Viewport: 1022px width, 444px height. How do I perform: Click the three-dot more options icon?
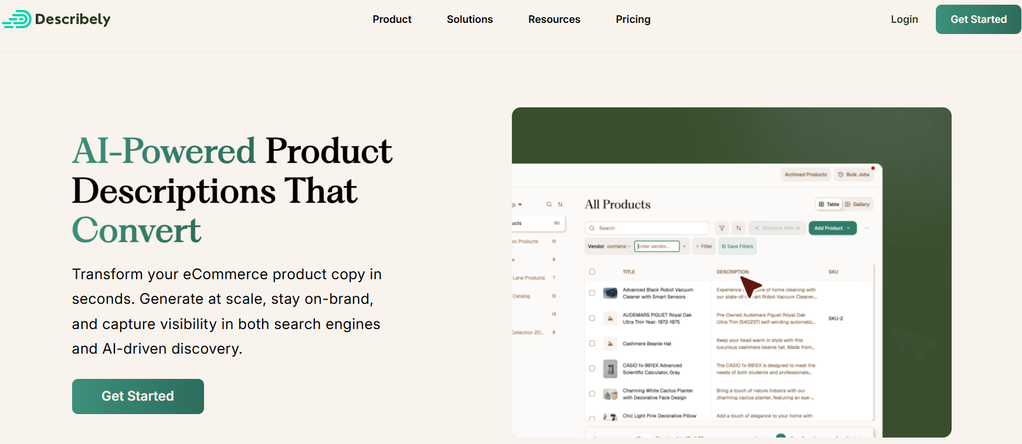867,228
